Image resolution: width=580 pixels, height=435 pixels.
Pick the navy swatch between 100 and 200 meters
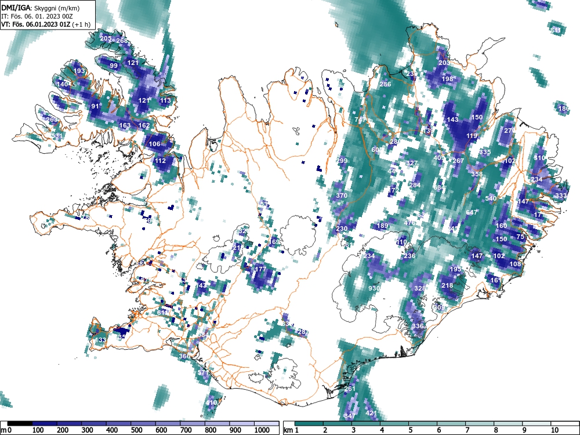tap(45, 423)
